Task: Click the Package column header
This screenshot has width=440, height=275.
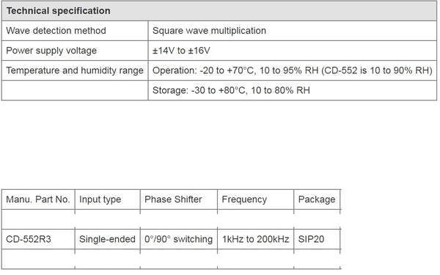Action: coord(317,199)
